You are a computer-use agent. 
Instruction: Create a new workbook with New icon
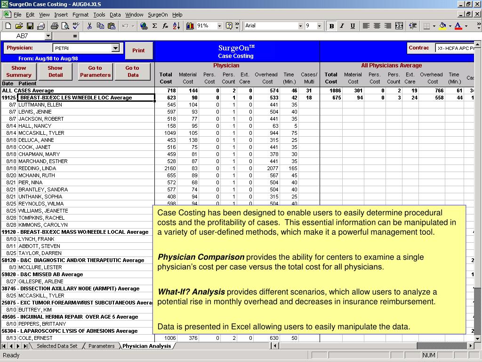tap(8, 26)
